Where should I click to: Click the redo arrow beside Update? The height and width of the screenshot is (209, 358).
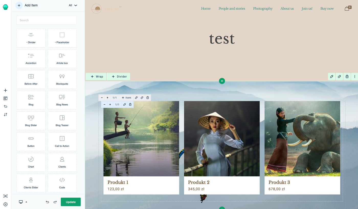tap(55, 202)
